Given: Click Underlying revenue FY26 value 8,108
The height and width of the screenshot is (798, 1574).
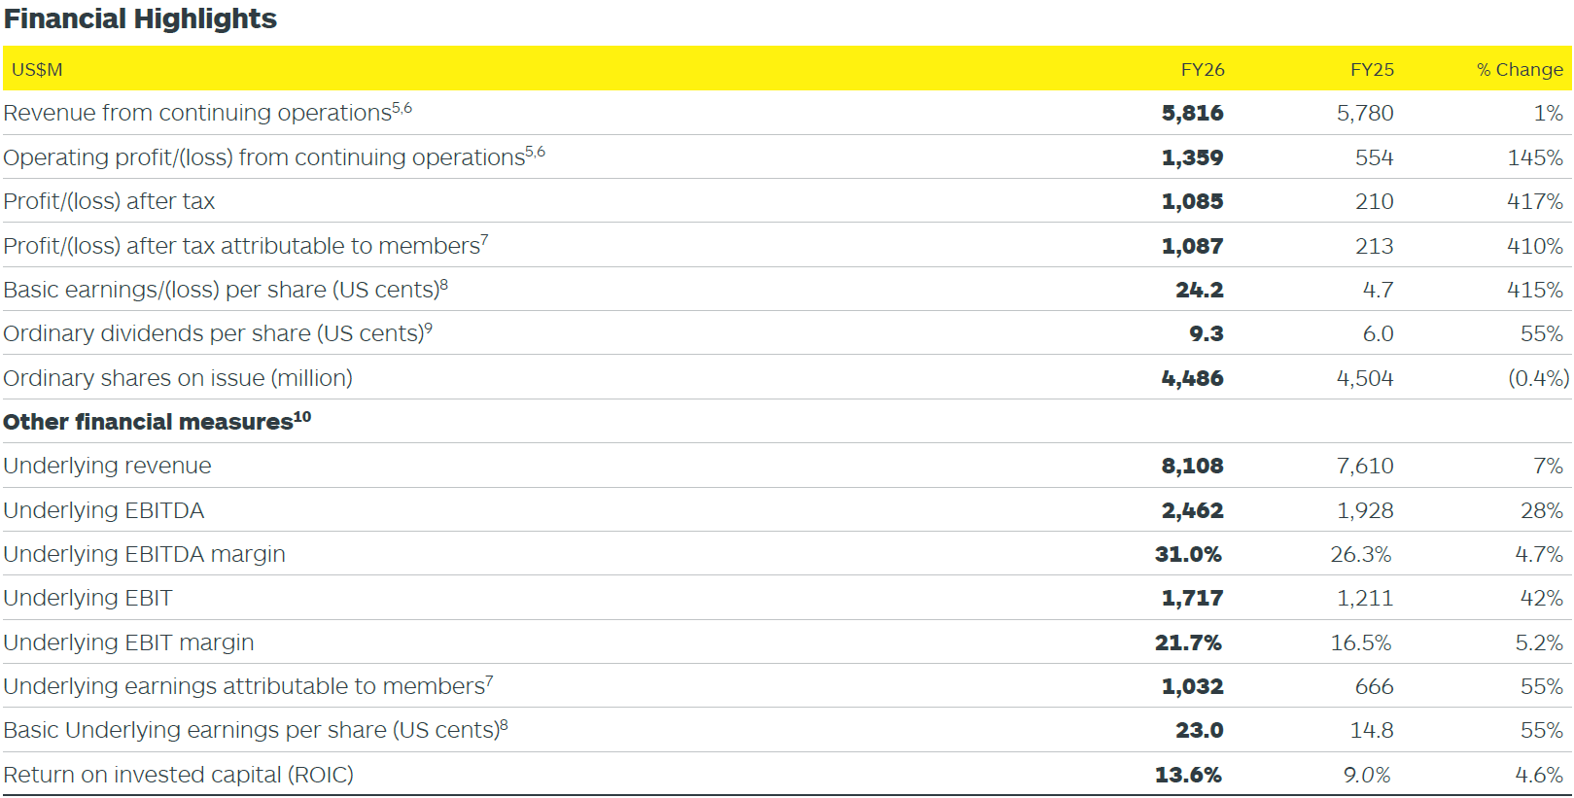Looking at the screenshot, I should 1193,466.
